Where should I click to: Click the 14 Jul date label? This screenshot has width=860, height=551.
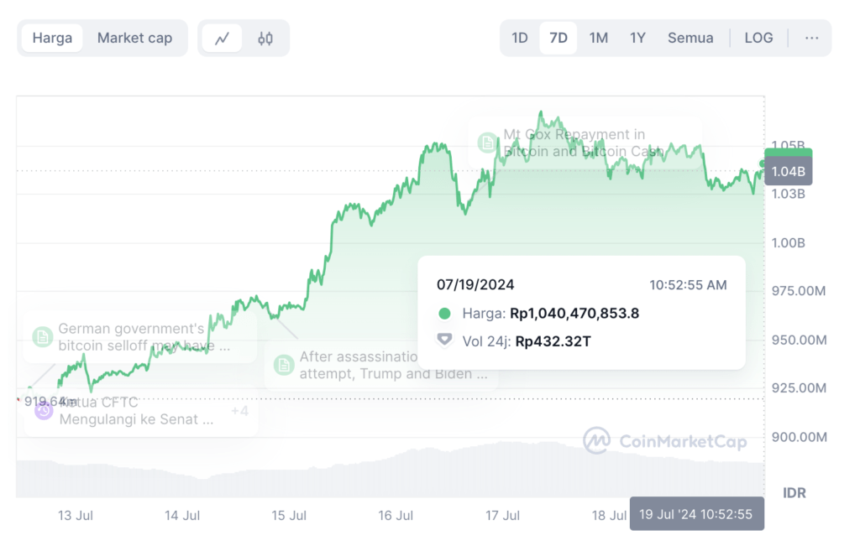click(x=182, y=516)
